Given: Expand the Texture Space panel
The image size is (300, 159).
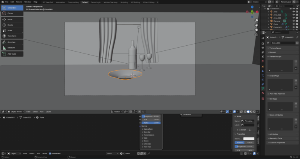Looking at the screenshot, I should coord(276,48).
